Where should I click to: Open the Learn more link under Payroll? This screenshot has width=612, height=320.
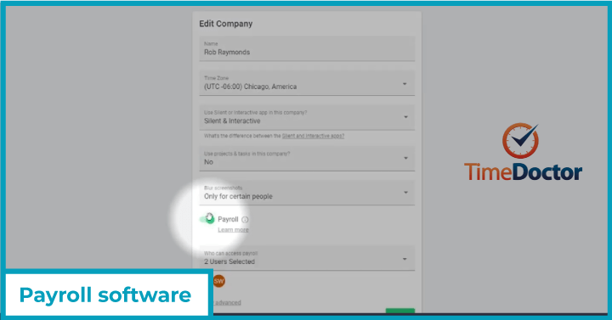pos(233,229)
